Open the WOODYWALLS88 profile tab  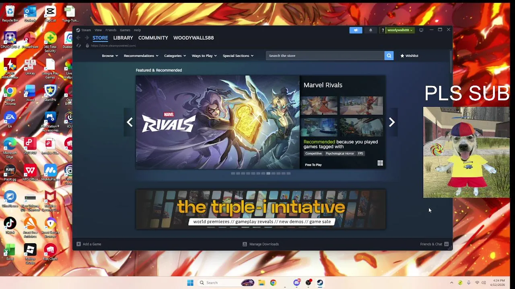tap(194, 38)
